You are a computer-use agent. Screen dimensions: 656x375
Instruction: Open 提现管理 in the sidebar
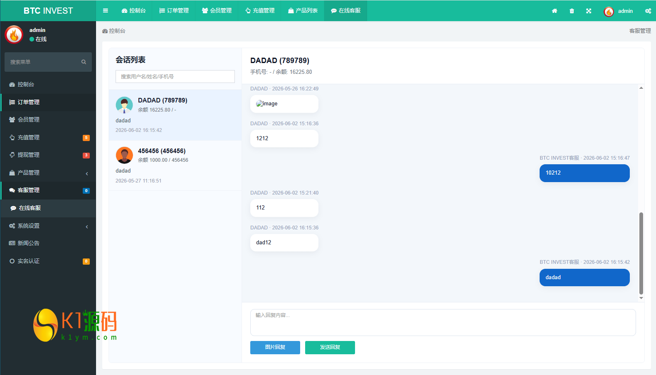pos(48,155)
